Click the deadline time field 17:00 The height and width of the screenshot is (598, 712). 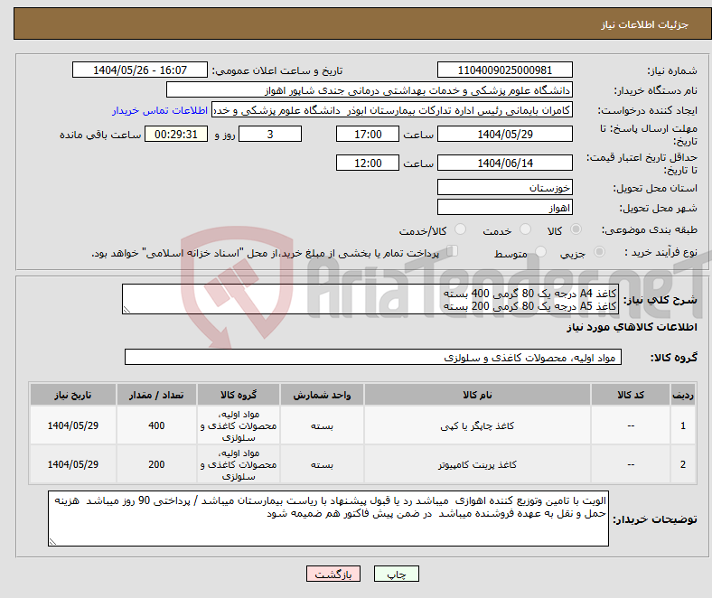pyautogui.click(x=368, y=134)
